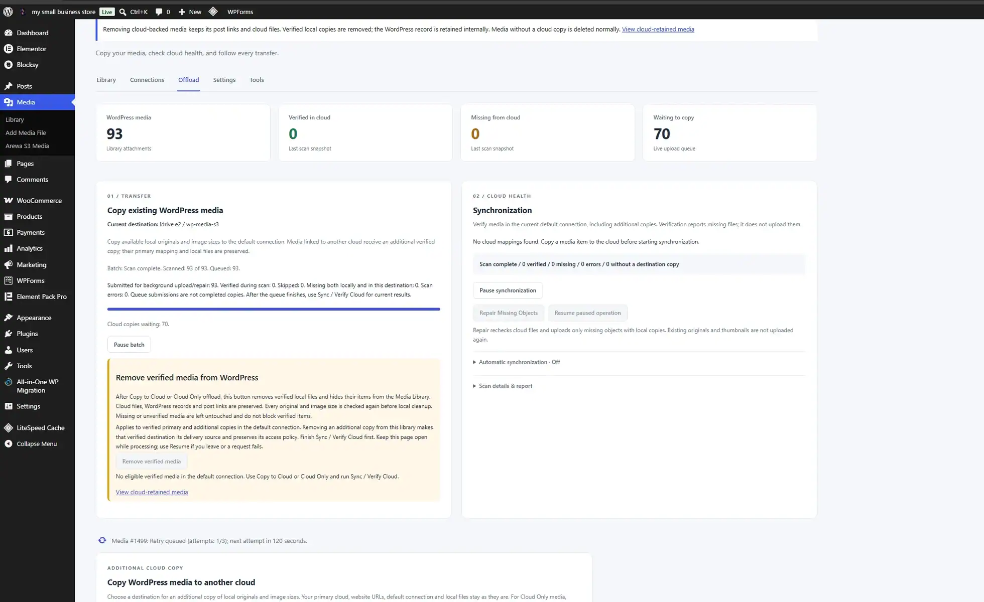
Task: Open View cloud-retained media link in top notice
Action: click(658, 29)
